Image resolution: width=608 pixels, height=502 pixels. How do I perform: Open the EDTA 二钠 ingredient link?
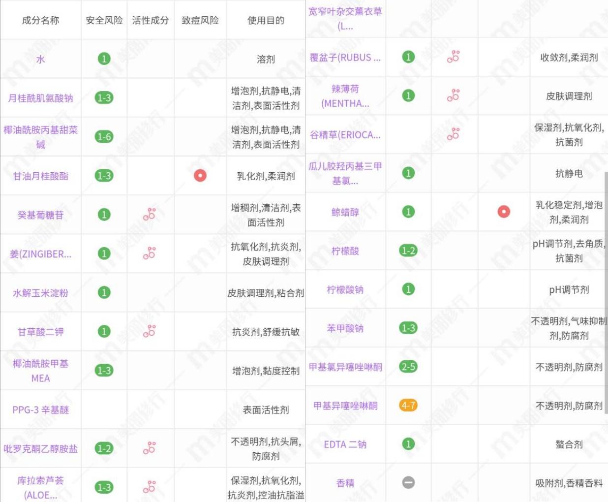[345, 445]
